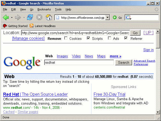Click the Stop loading icon

coord(39,17)
